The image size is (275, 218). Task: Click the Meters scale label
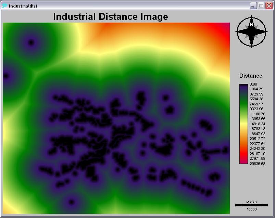[251, 202]
